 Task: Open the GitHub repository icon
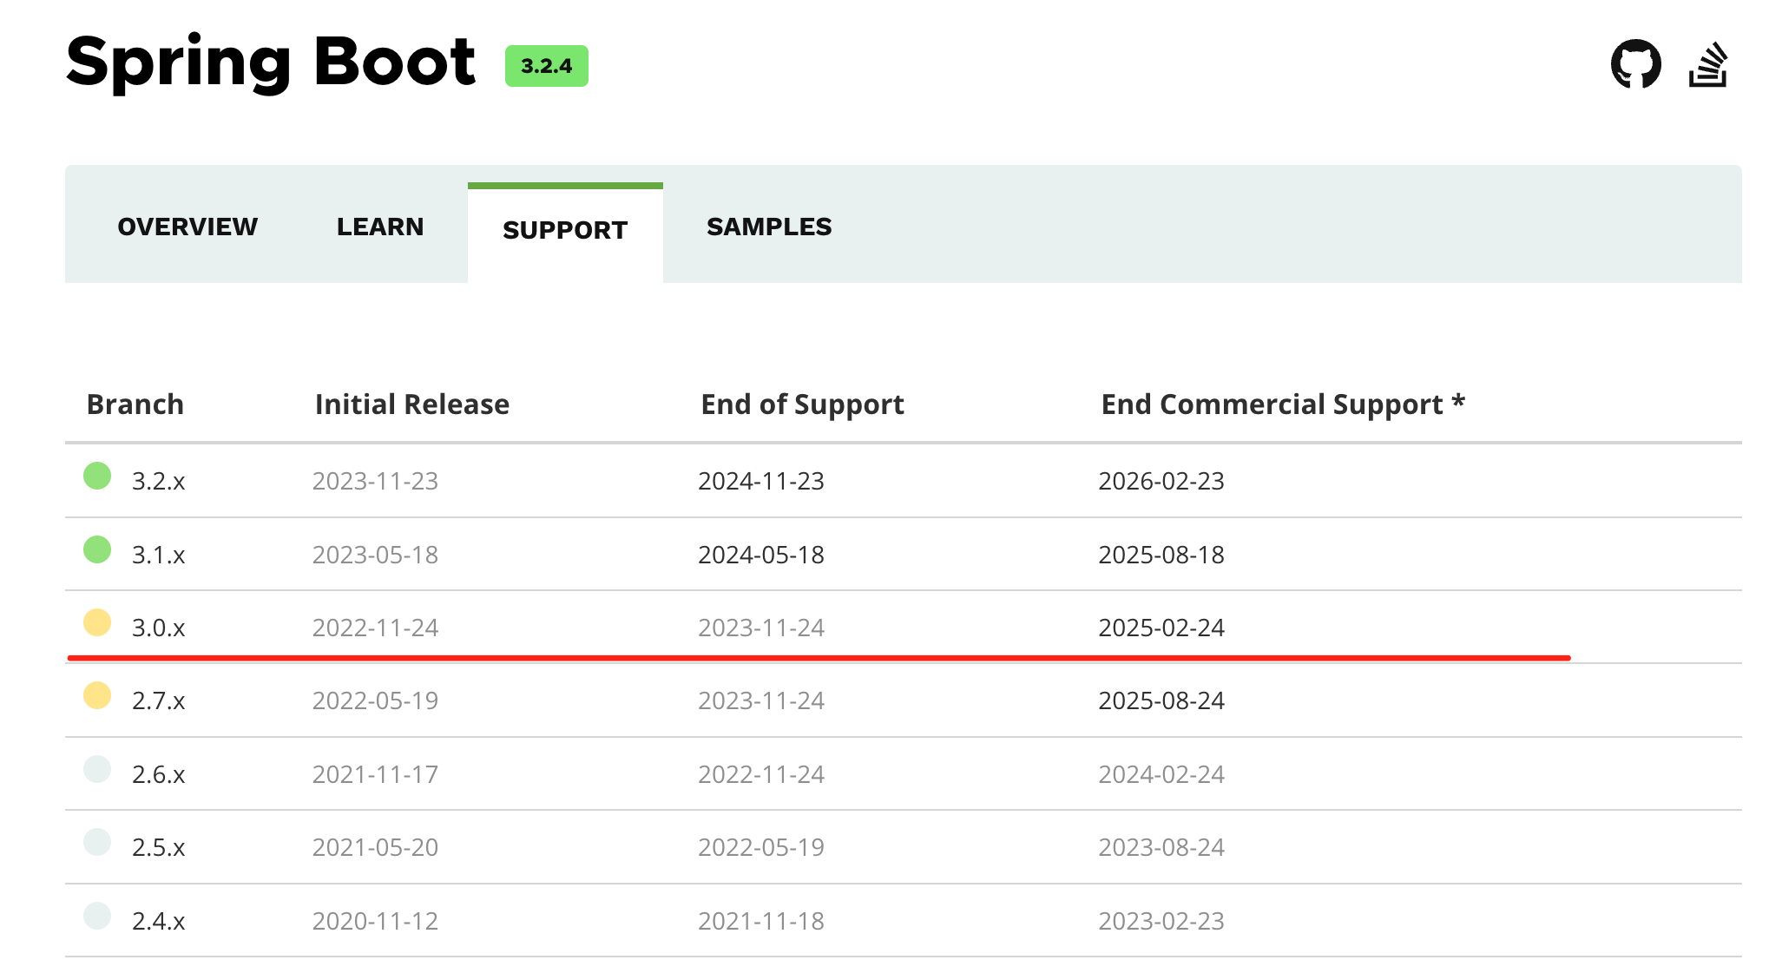[1635, 64]
